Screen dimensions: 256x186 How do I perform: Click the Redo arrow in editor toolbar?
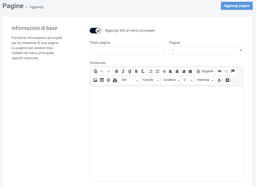108,71
